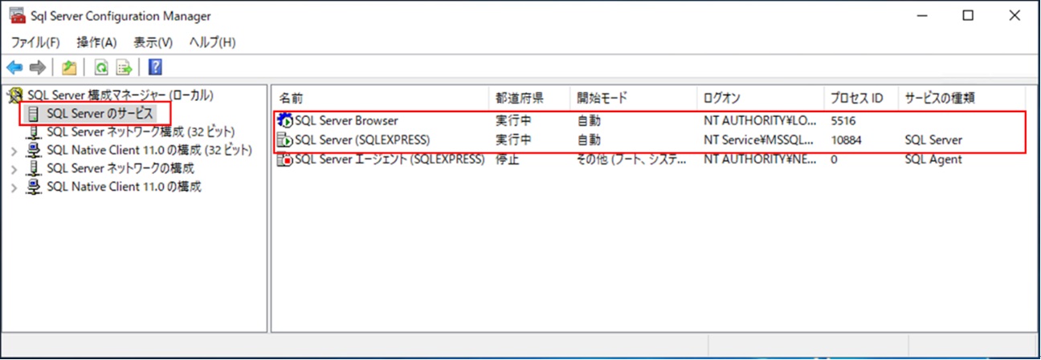Click the Export List toolbar icon
This screenshot has width=1041, height=360.
125,68
